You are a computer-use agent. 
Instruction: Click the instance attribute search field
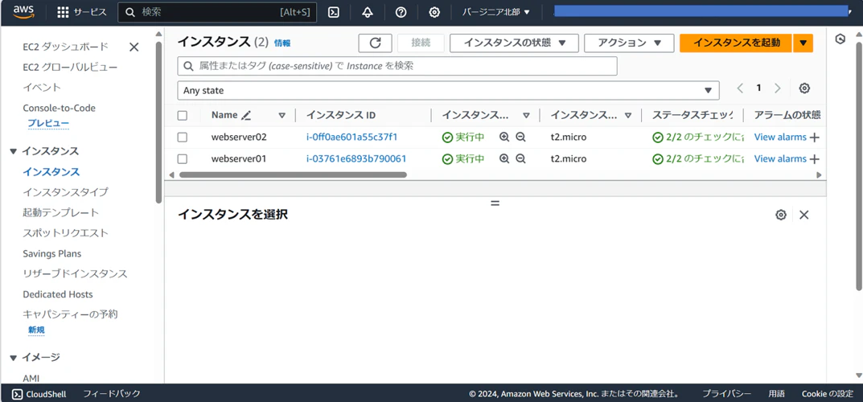pyautogui.click(x=397, y=66)
